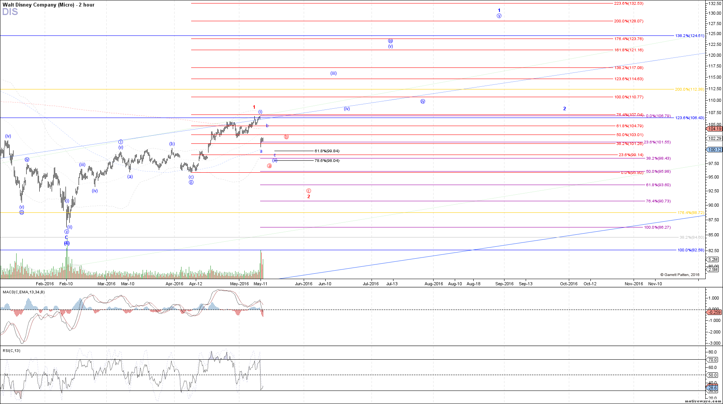Click the 23.6%(99.14) level label
This screenshot has height=404, width=723.
pyautogui.click(x=631, y=155)
